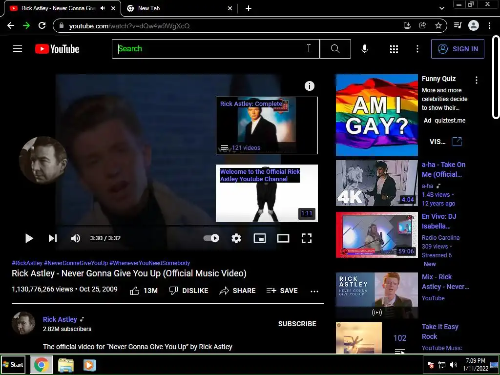Screen dimensions: 500x375
Task: Search with voice microphone icon
Action: 365,49
